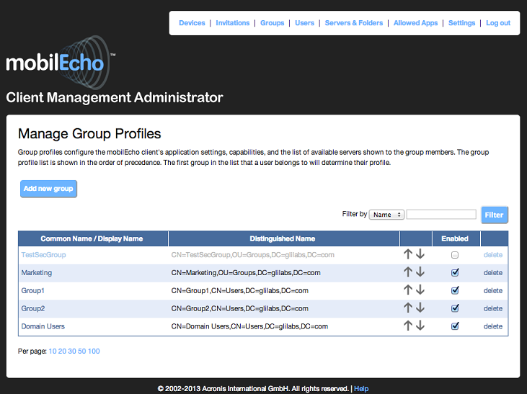Raise Group2 with its up arrow
527x394 pixels.
tap(407, 308)
